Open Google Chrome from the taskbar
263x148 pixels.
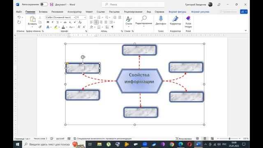[x=172, y=144]
